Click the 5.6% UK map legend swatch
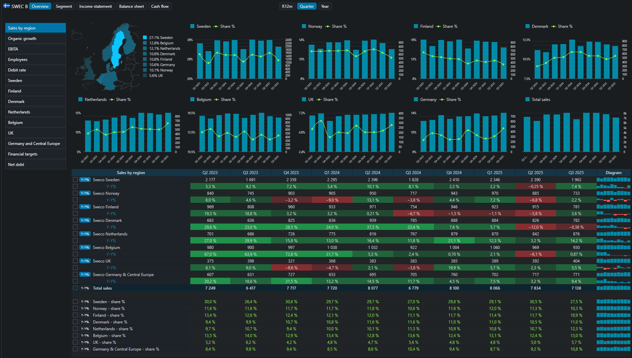Screen dimensions: 632x358 point(145,75)
